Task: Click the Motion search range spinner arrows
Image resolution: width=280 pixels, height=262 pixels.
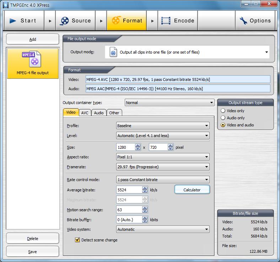Action: pyautogui.click(x=145, y=210)
